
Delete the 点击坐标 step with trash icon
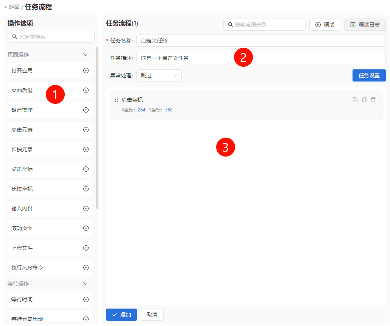[x=373, y=100]
